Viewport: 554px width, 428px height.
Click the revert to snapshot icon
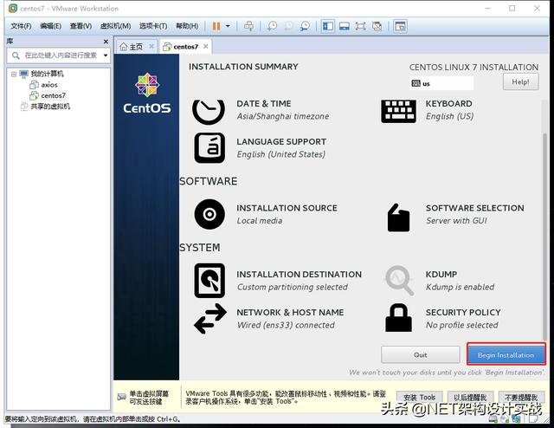coord(288,26)
